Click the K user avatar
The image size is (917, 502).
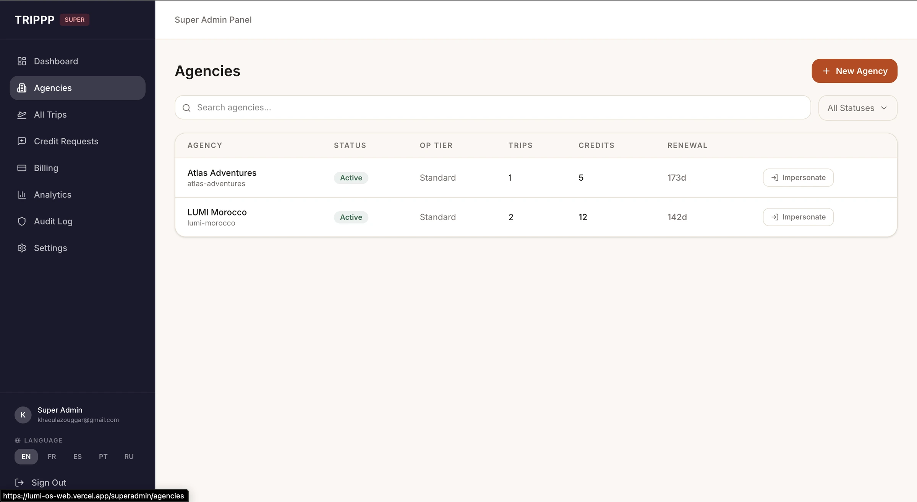pos(23,415)
